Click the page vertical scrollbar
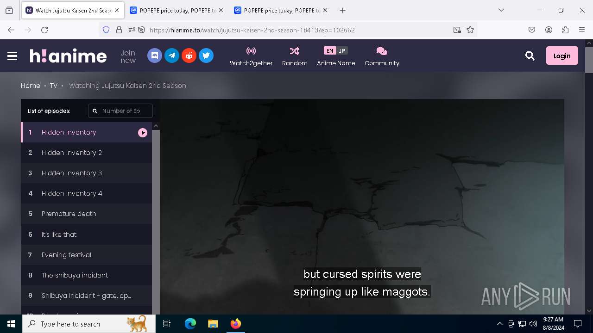 (589, 60)
